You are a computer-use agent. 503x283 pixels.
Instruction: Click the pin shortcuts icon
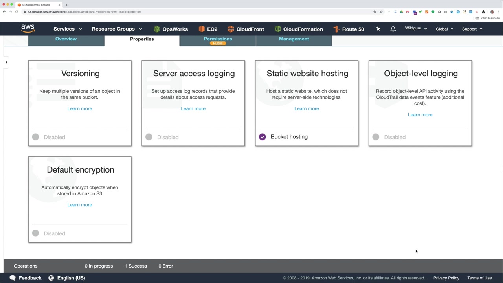coord(378,29)
